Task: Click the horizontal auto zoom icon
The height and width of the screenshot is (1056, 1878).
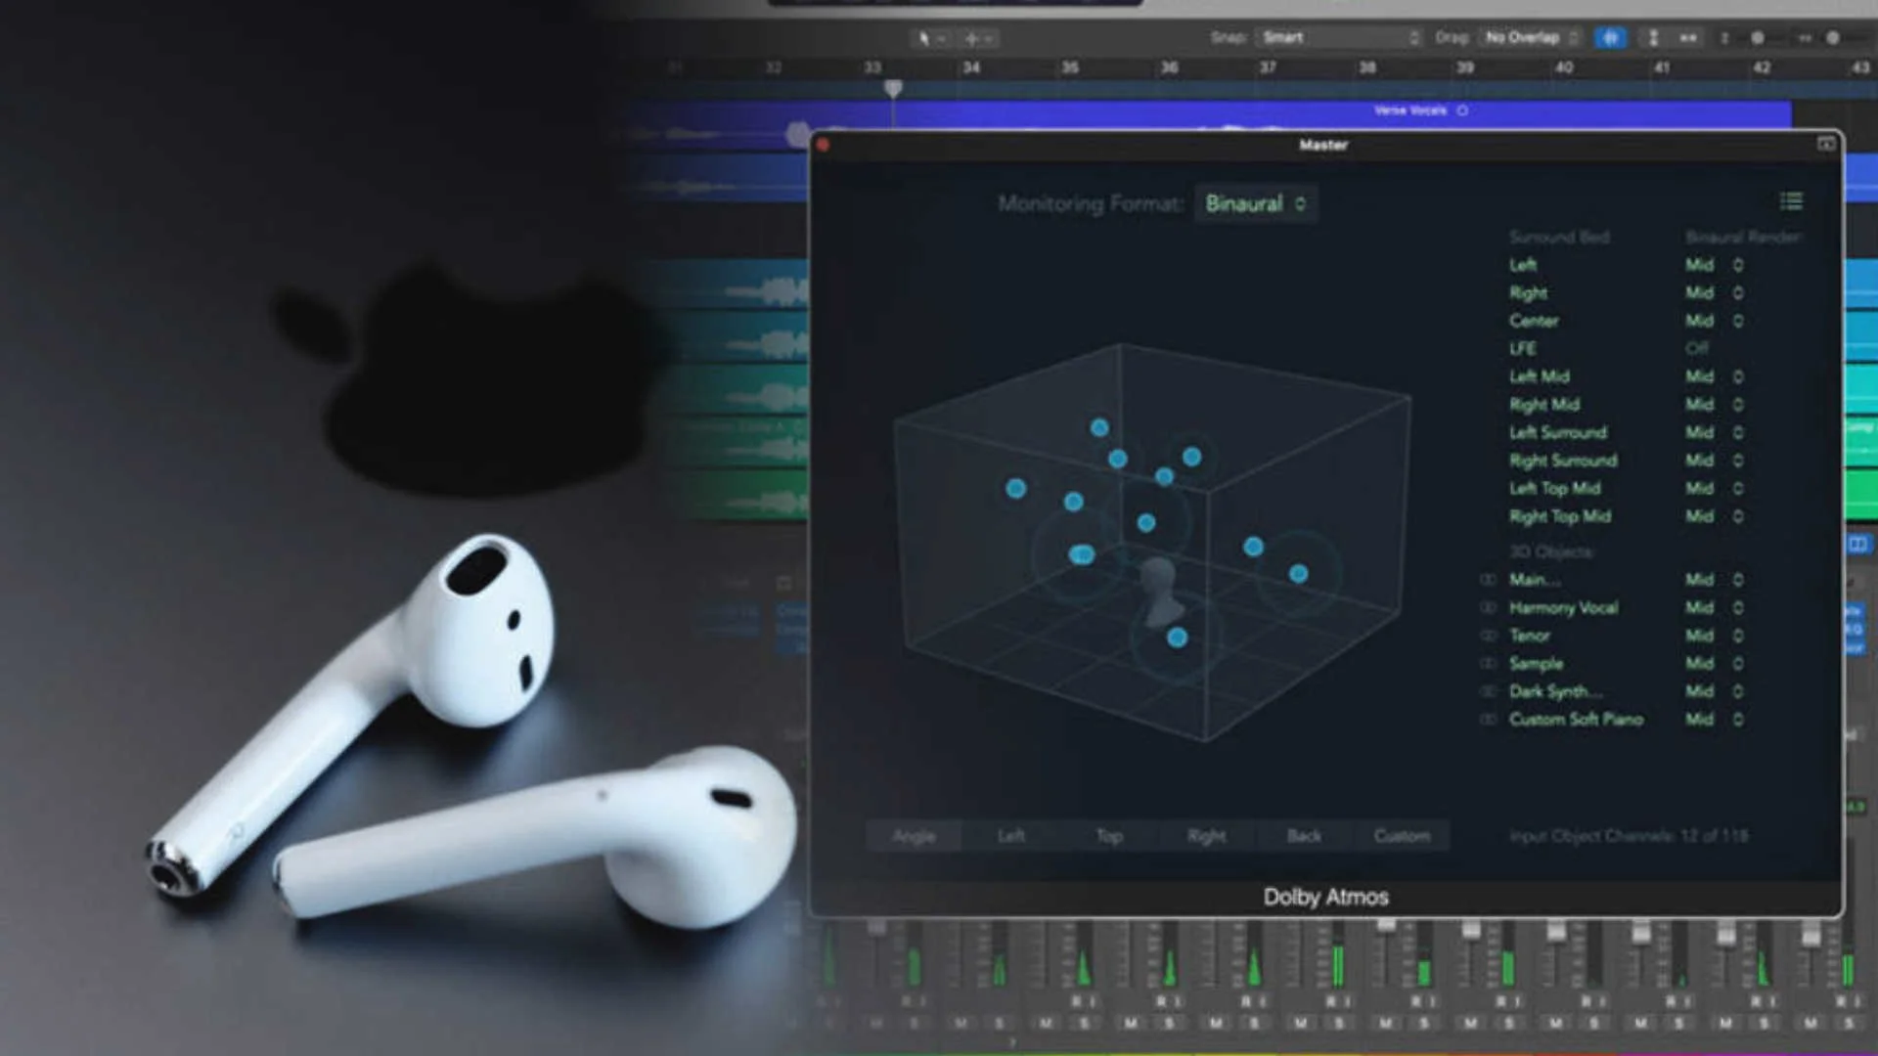Action: [x=1688, y=37]
